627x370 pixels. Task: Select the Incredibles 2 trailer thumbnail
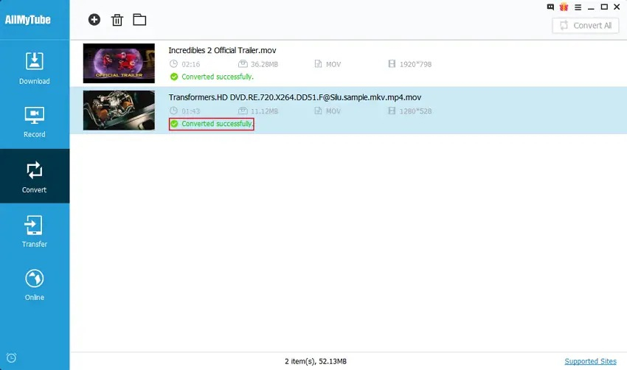(x=119, y=63)
